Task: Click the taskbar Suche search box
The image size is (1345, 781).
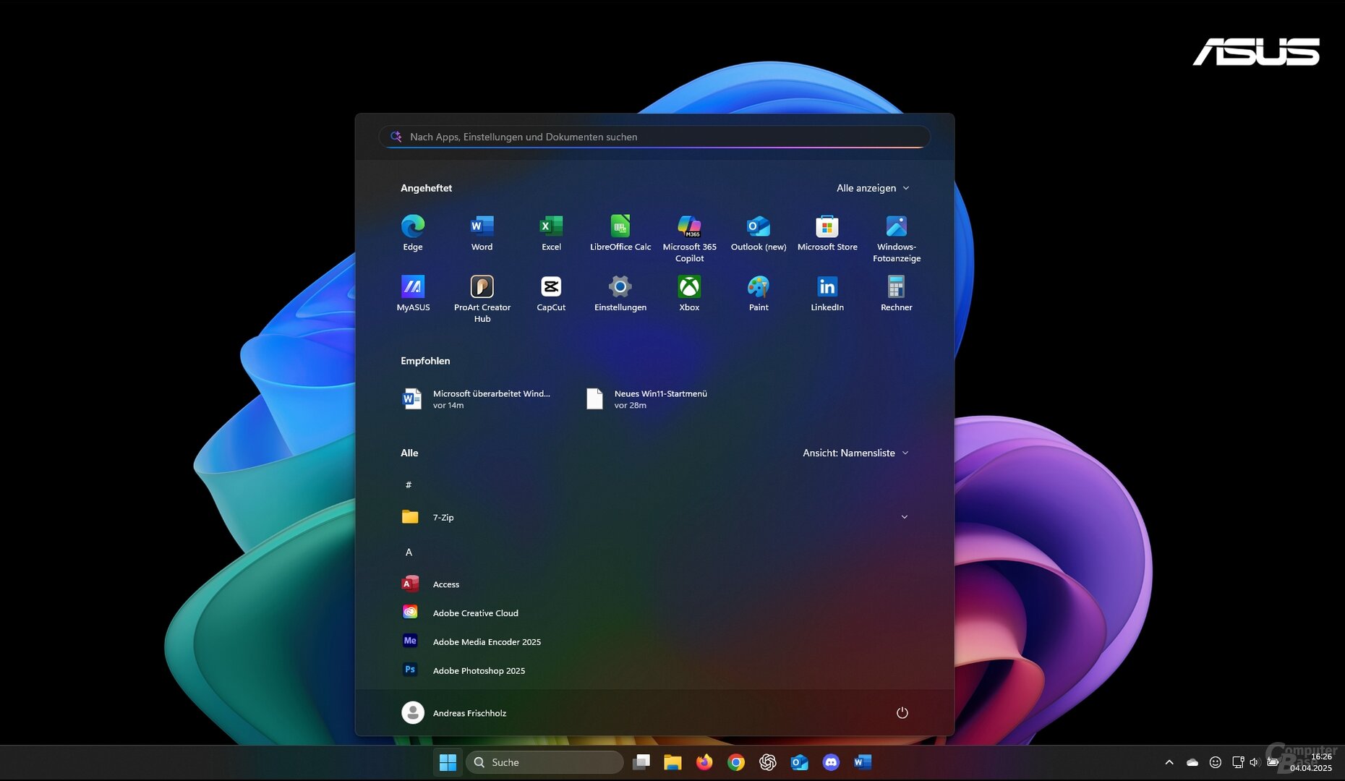Action: point(545,762)
